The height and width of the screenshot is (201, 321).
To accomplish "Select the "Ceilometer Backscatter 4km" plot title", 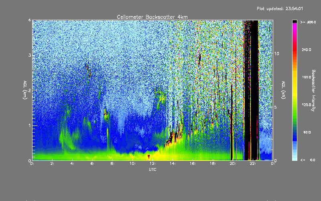I will (152, 17).
